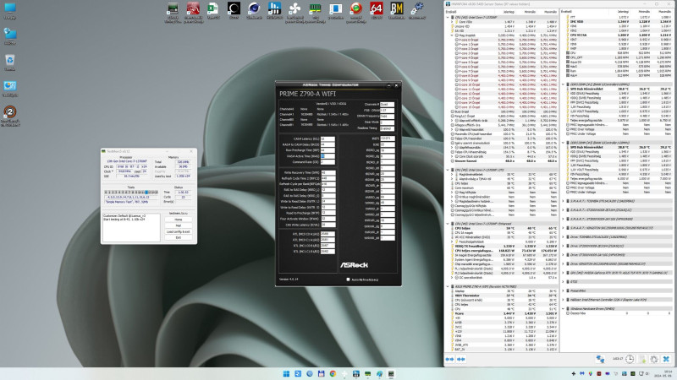Open This PC desktop icon
The height and width of the screenshot is (380, 677).
click(10, 8)
